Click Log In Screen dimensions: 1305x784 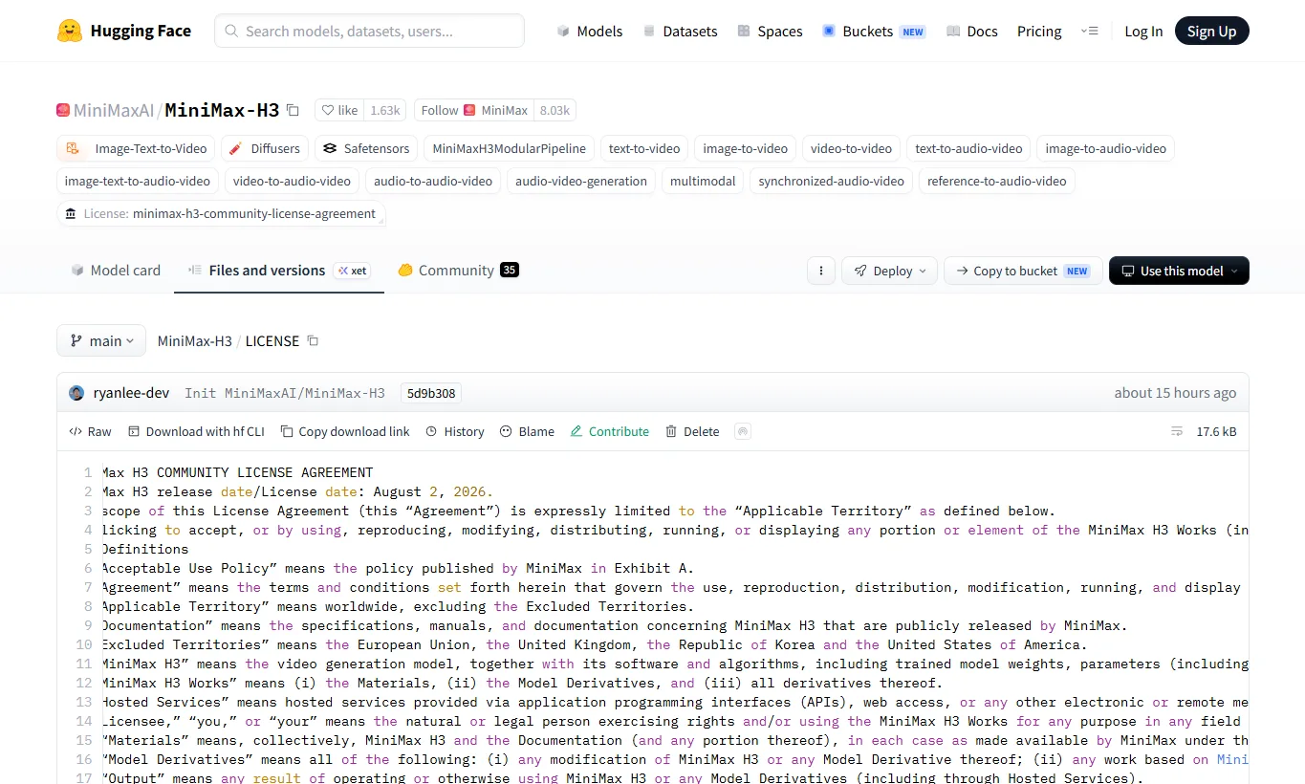point(1143,31)
